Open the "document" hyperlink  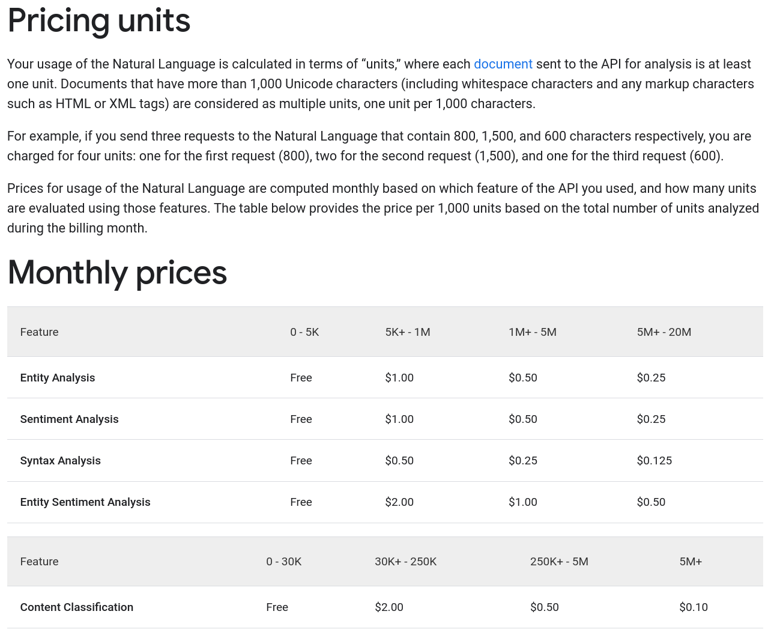coord(503,64)
